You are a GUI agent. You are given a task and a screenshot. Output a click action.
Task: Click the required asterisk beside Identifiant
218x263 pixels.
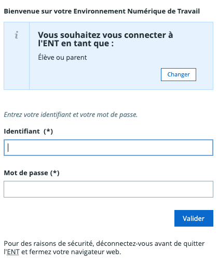(48, 131)
